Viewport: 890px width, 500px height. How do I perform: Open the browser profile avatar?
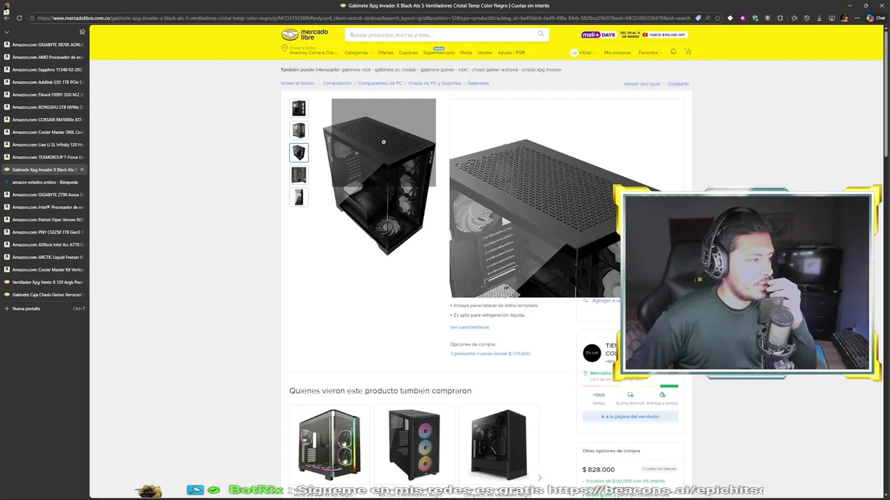845,18
